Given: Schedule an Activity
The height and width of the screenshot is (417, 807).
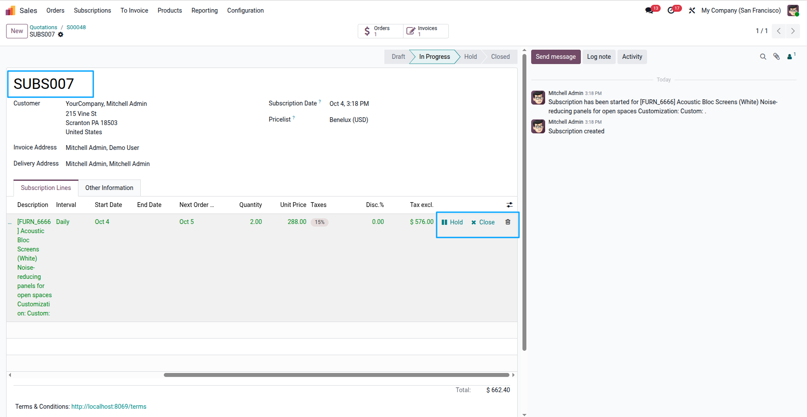Looking at the screenshot, I should (x=632, y=57).
